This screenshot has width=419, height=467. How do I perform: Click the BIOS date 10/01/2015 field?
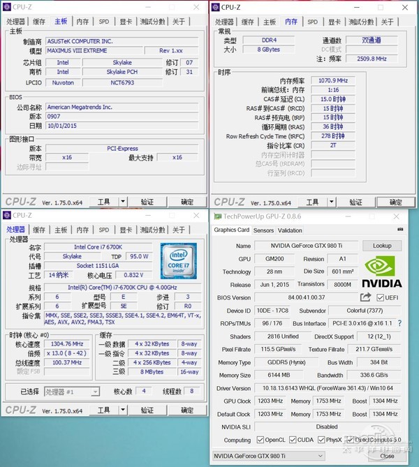(122, 126)
